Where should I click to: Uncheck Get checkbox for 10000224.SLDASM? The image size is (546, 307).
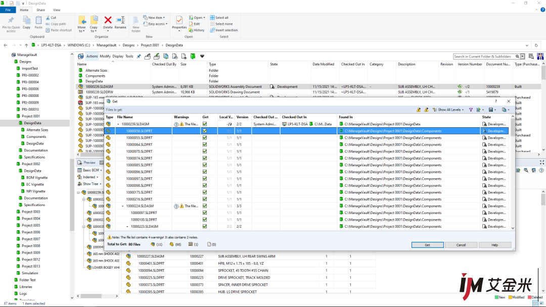click(205, 206)
